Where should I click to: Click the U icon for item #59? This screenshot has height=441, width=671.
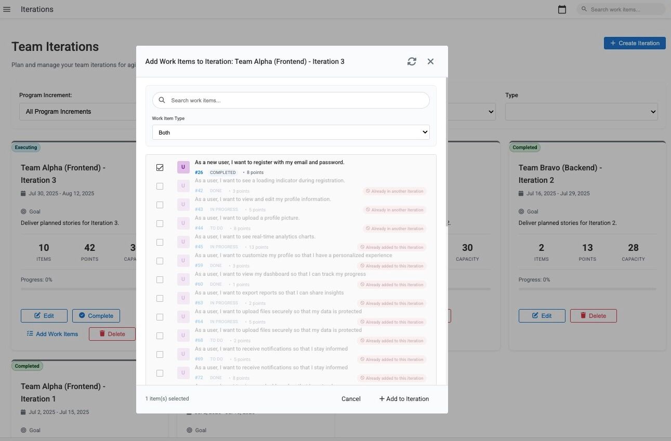[x=183, y=261]
